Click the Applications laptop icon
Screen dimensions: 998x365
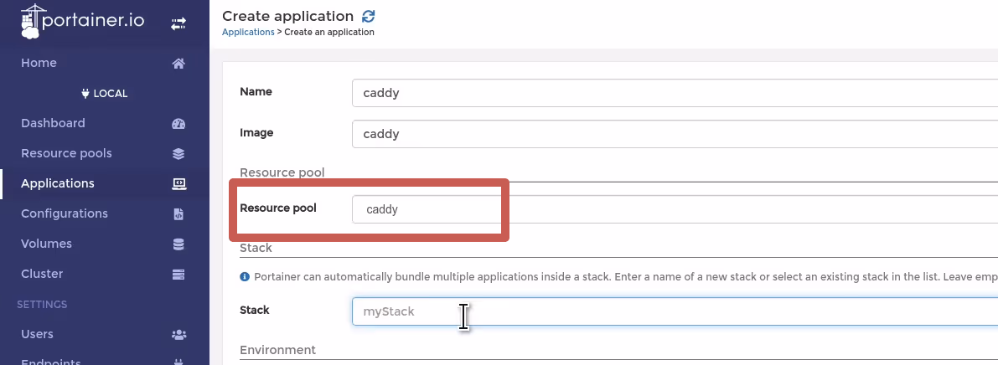(178, 184)
